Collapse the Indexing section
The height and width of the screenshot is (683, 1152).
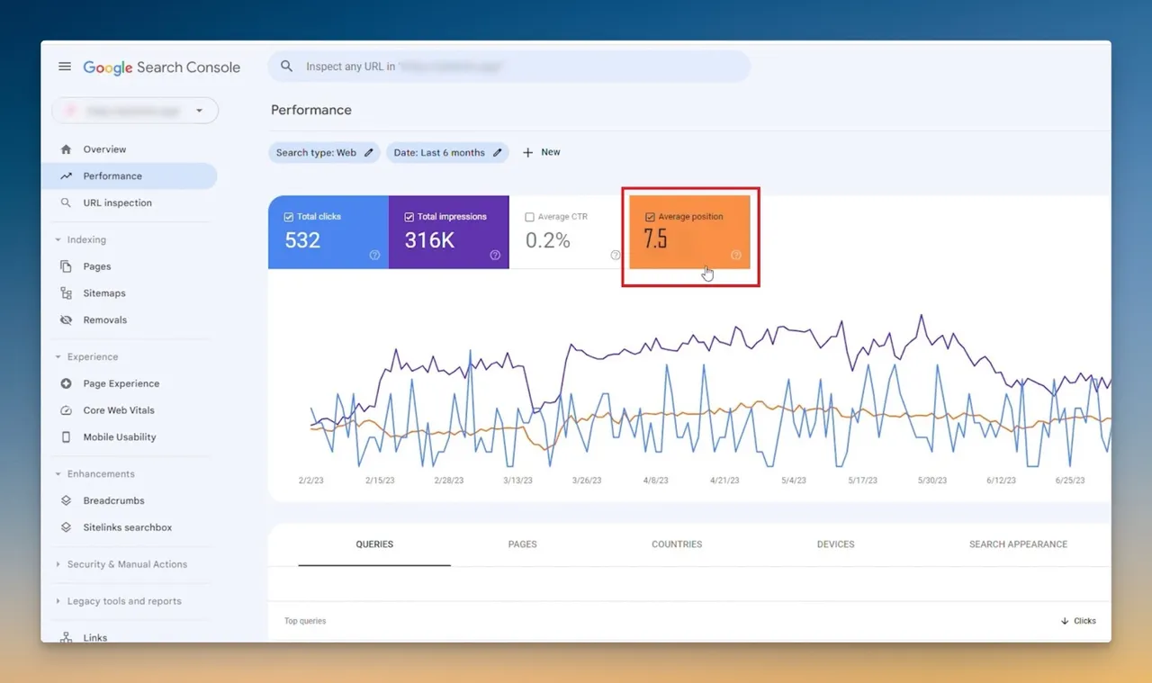58,240
